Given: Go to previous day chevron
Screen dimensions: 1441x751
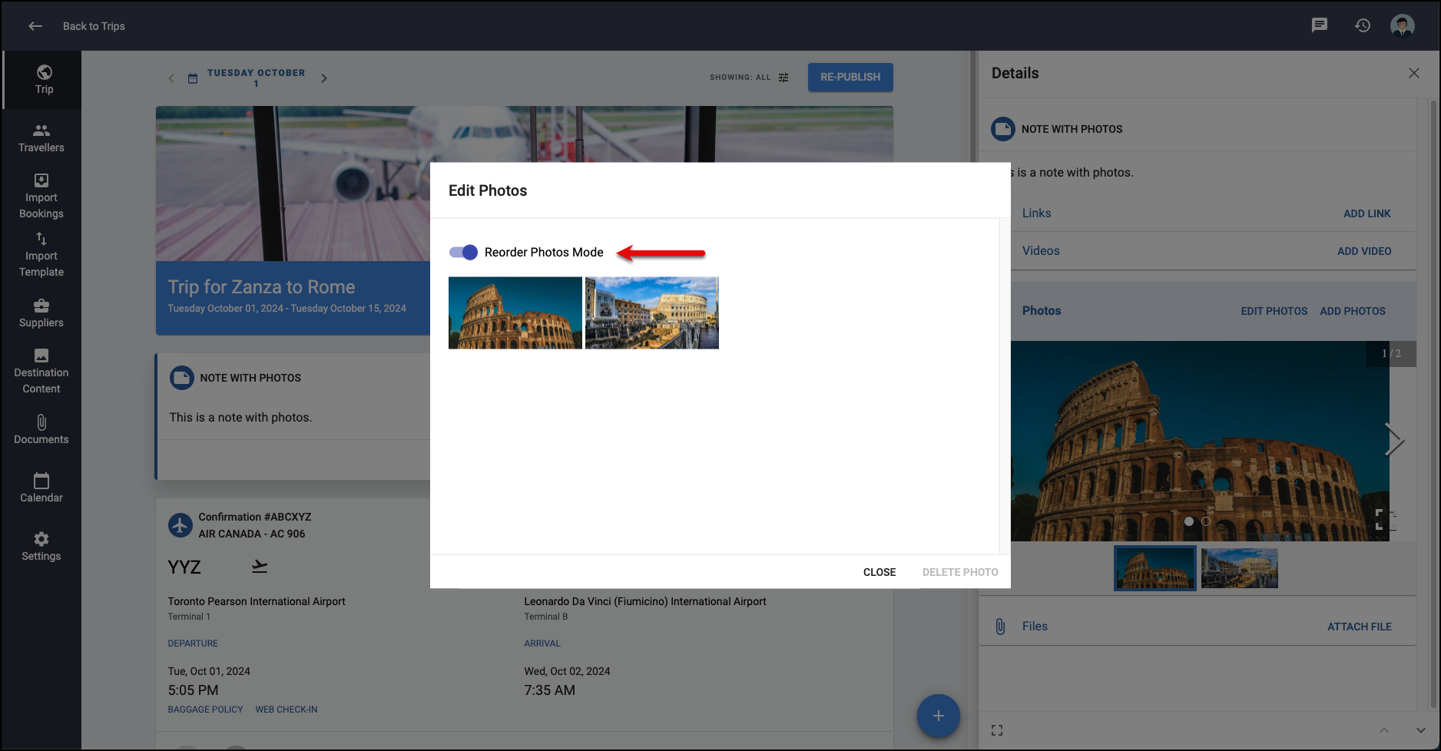Looking at the screenshot, I should click(171, 78).
